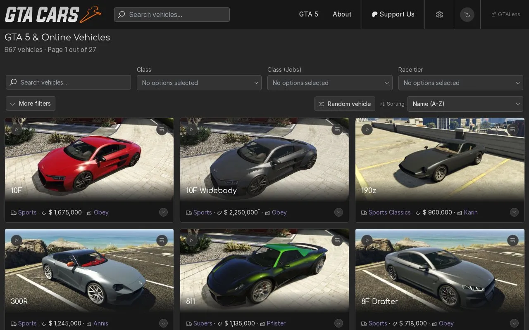Viewport: 529px width, 330px height.
Task: Play the 300R vehicle video
Action: point(16,240)
